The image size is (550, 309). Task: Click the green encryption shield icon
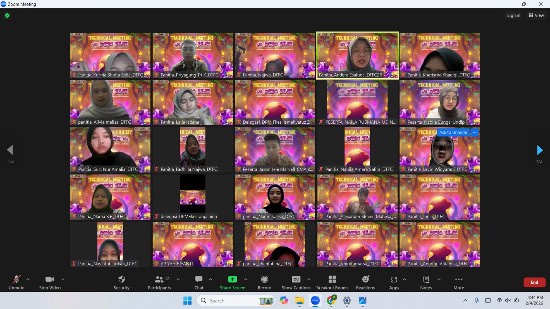pos(7,15)
